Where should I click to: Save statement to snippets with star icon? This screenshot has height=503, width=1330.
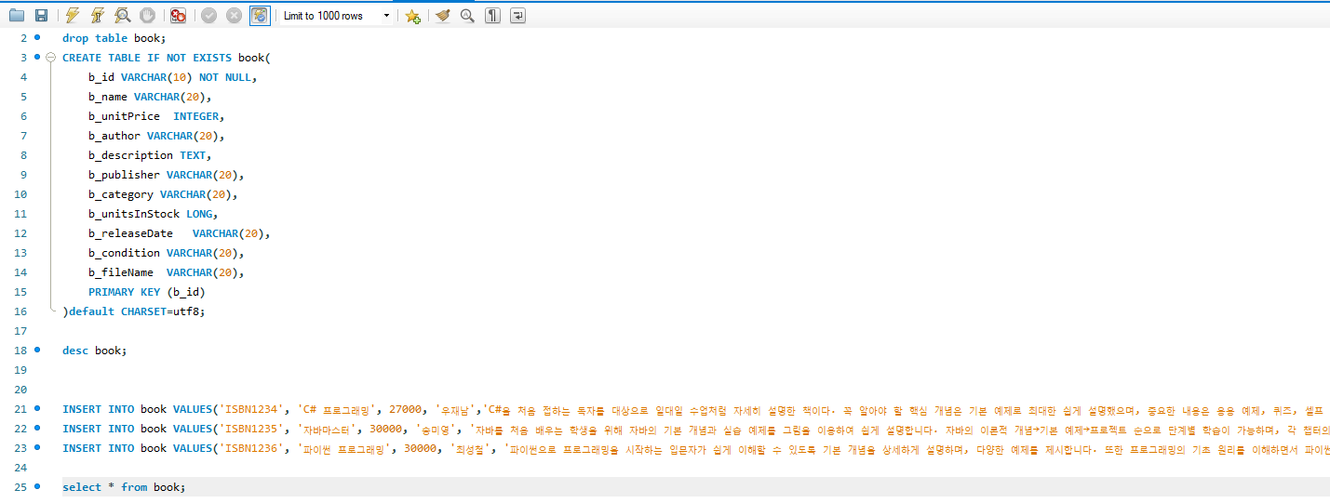413,16
